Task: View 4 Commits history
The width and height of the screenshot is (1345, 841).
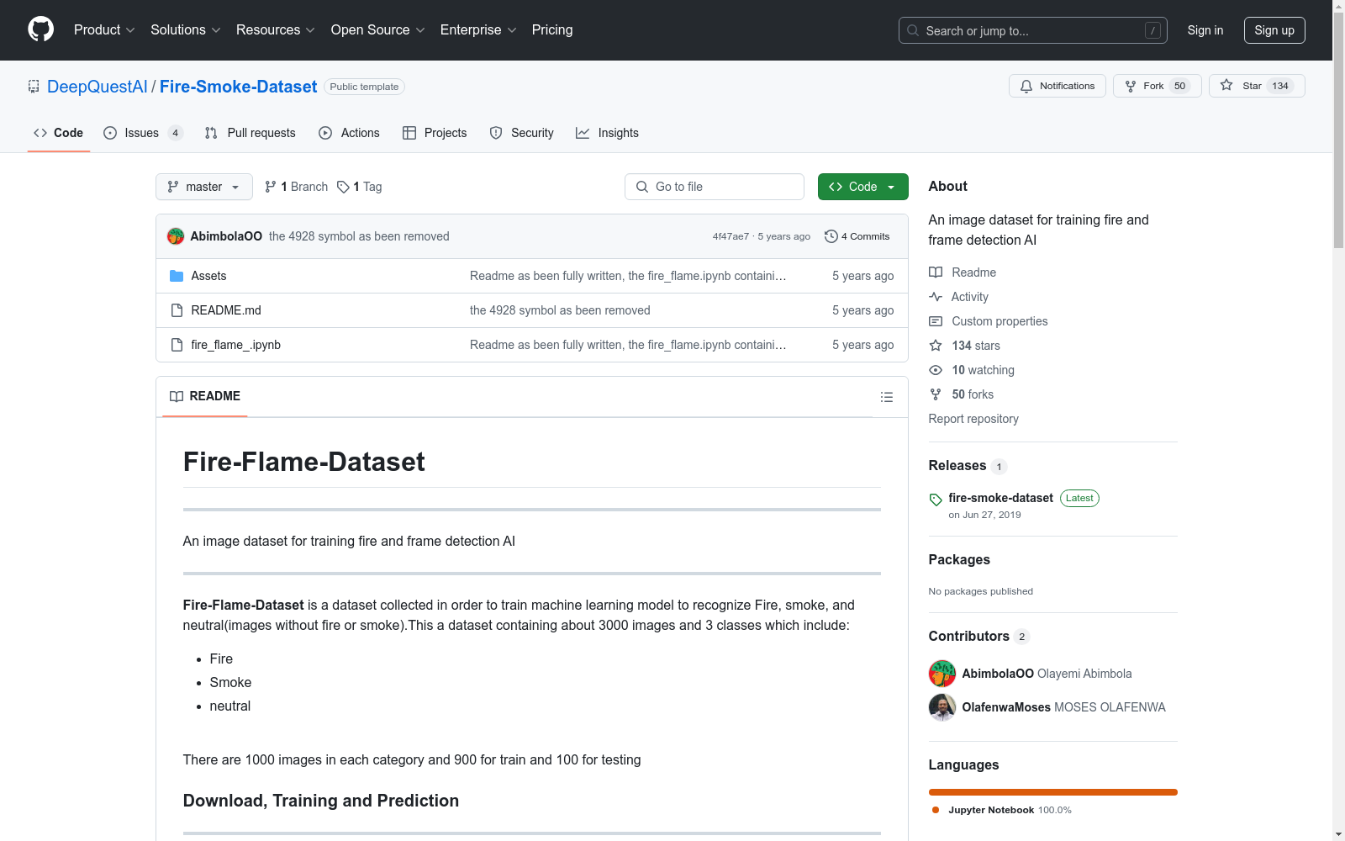Action: (857, 236)
